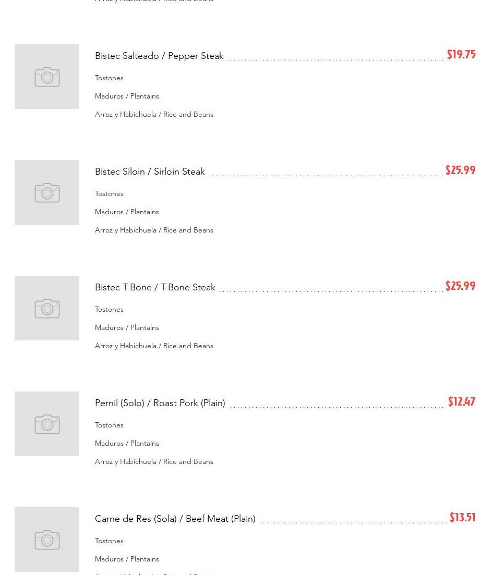
Task: Click the $19.75 Pepper Steak price
Action: coord(461,55)
